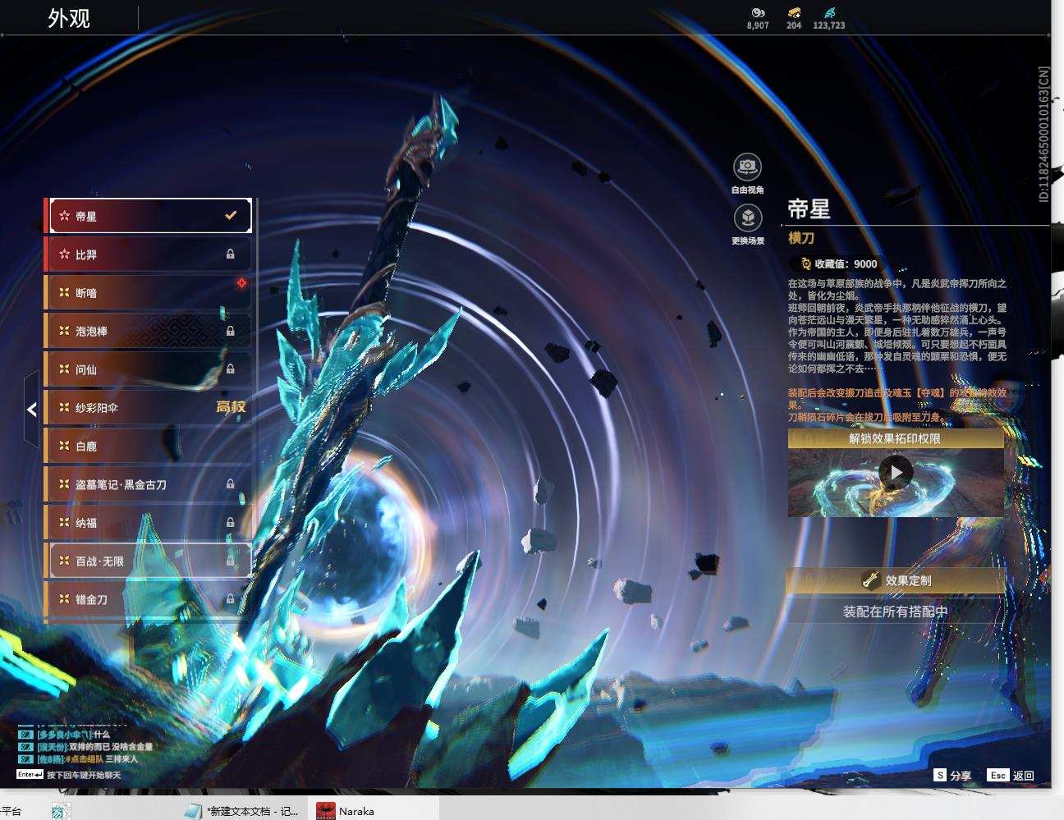Click the teal app icon on taskbar
This screenshot has width=1064, height=820.
(60, 811)
